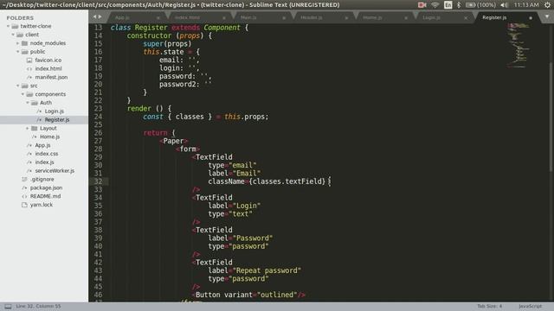Image resolution: width=554 pixels, height=311 pixels.
Task: Click line number 23 in the gutter
Action: click(98, 108)
